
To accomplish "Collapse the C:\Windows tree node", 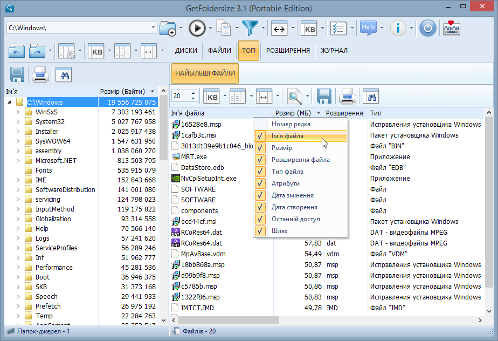I will (10, 102).
